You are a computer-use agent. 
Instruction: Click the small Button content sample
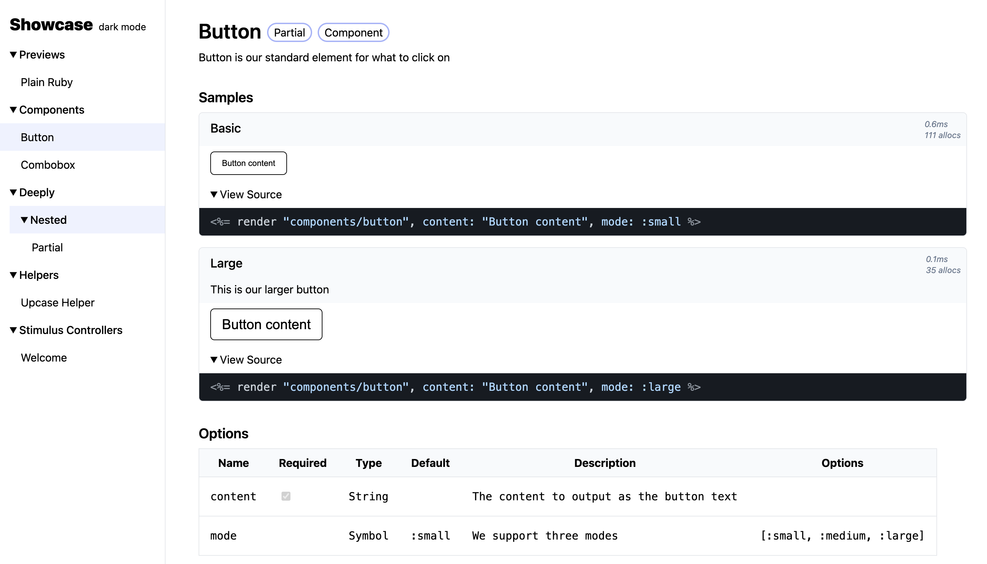pos(248,163)
